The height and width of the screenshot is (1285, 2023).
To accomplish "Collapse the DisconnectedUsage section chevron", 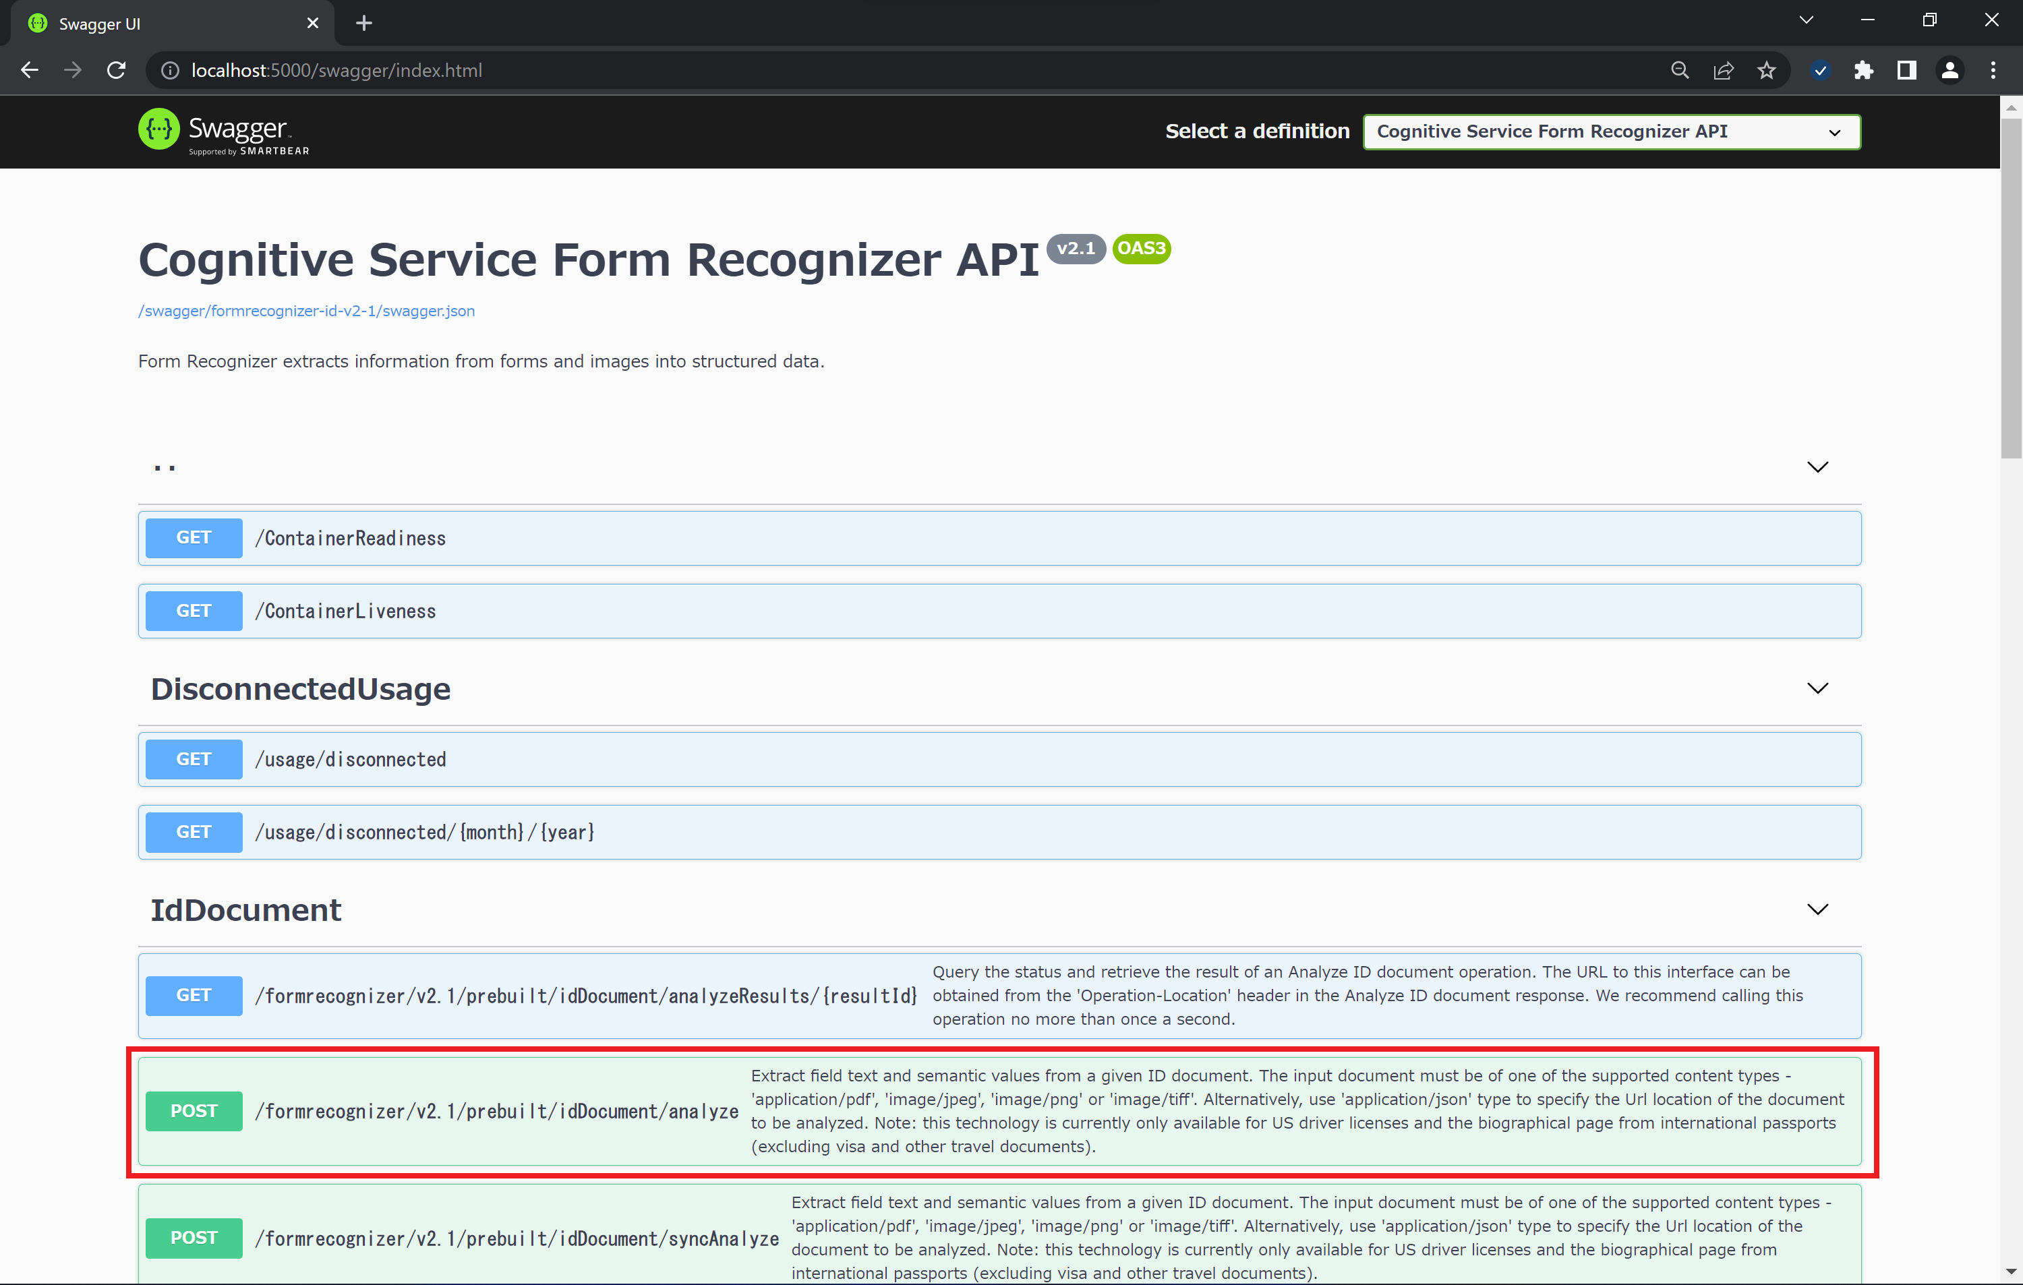I will [x=1817, y=689].
